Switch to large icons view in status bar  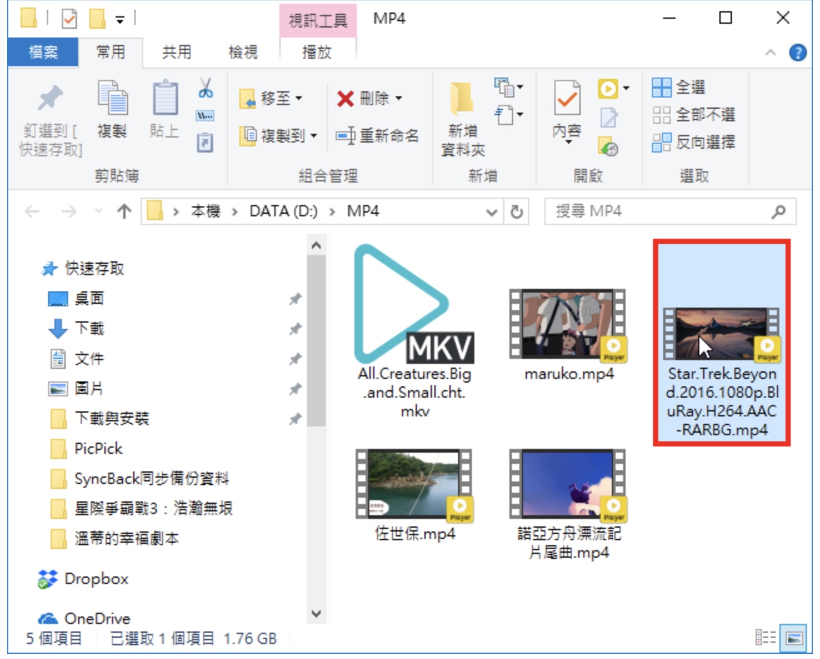pos(794,638)
